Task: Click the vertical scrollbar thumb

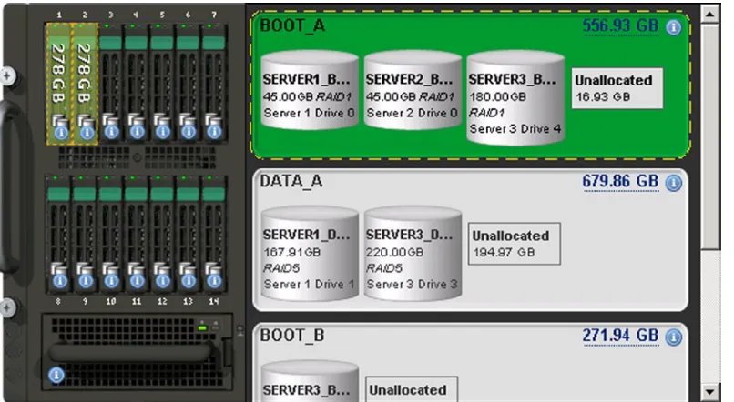Action: [710, 136]
